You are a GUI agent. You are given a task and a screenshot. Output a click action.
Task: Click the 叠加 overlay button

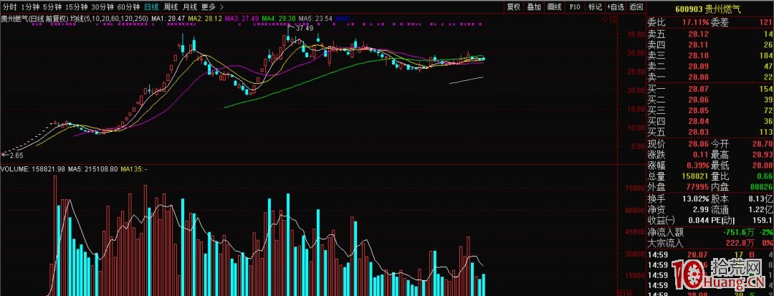pyautogui.click(x=534, y=7)
